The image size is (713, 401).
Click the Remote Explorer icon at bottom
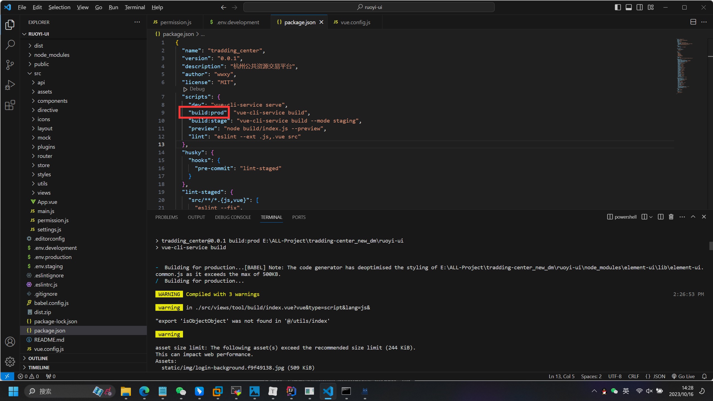pyautogui.click(x=7, y=376)
